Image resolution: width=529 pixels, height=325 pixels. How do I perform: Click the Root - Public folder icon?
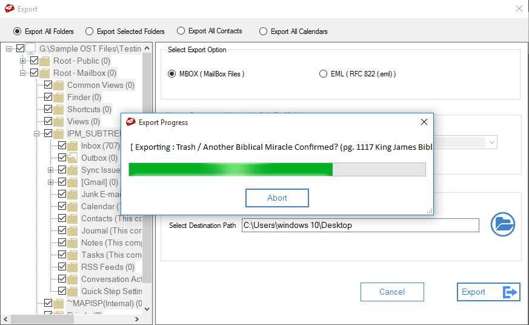44,61
